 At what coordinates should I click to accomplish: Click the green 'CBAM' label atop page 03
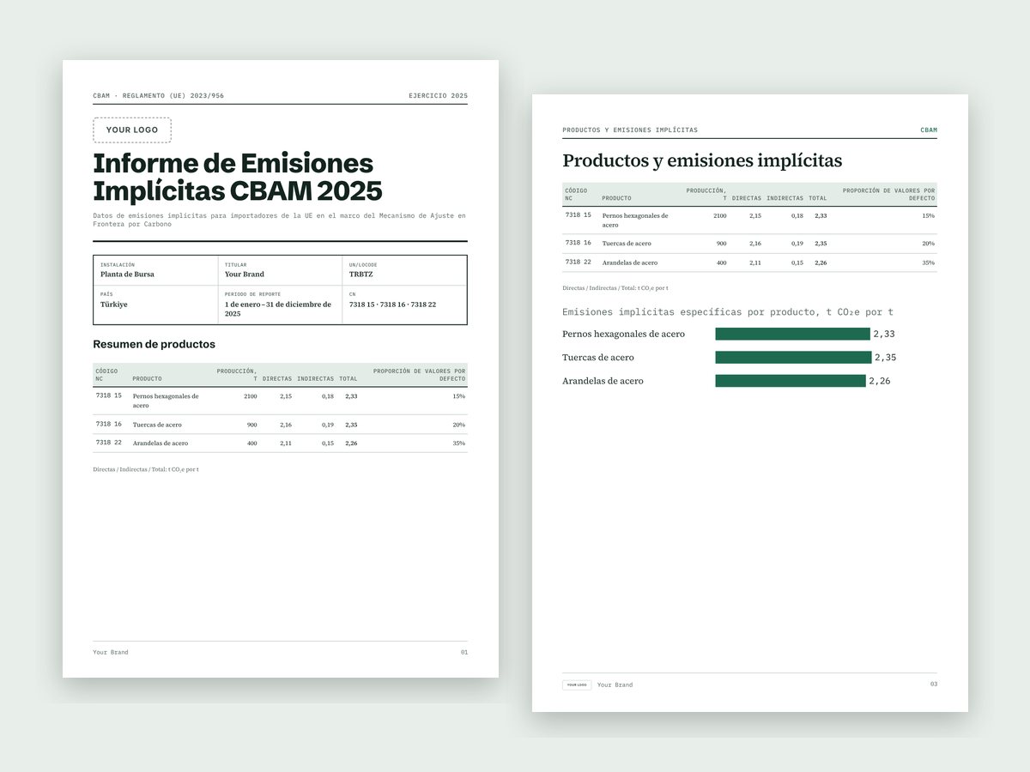[x=929, y=130]
